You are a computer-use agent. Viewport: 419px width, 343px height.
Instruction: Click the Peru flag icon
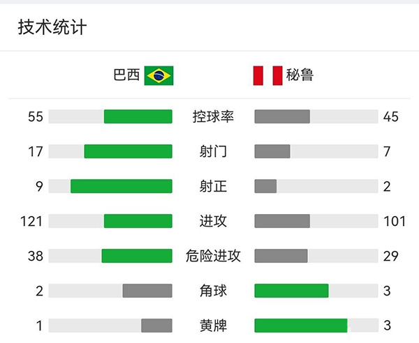[x=267, y=75]
